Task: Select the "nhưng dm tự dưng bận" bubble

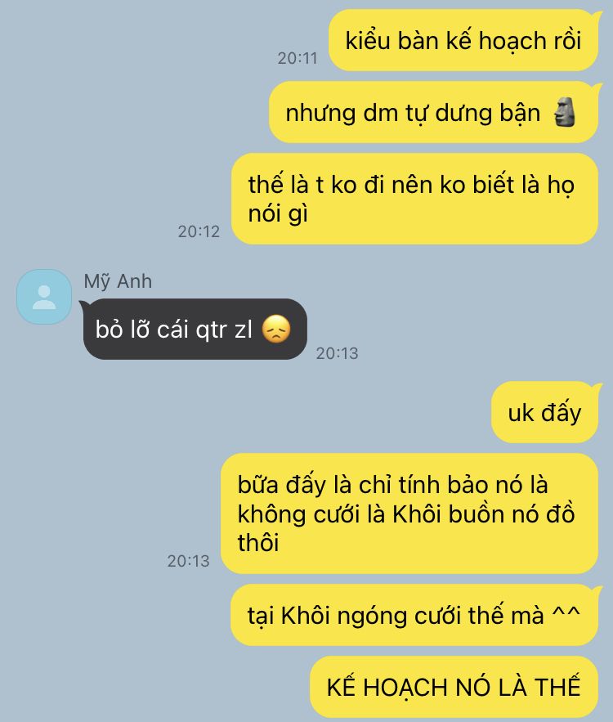Action: [433, 112]
